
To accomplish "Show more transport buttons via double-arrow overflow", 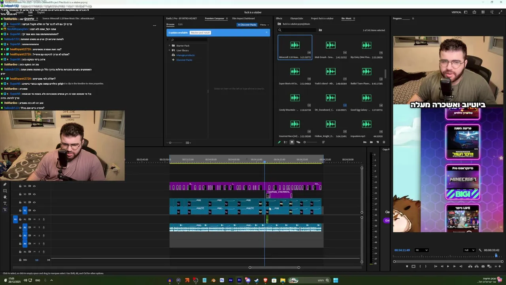I will [496, 266].
